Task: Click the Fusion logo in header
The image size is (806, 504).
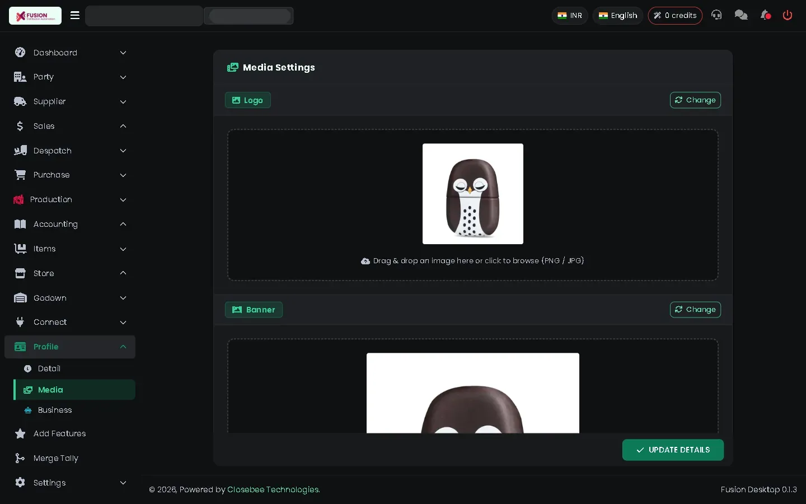Action: pyautogui.click(x=35, y=16)
